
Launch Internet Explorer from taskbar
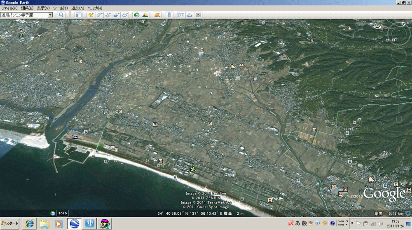coord(29,224)
